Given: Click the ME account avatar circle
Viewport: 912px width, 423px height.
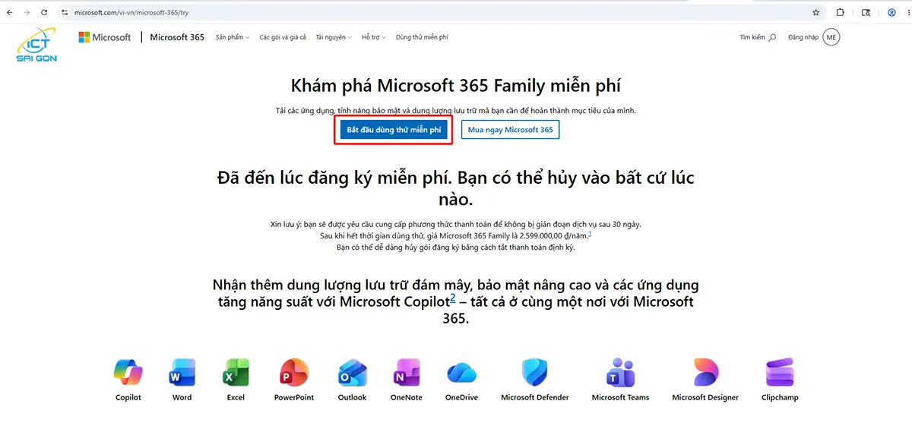Looking at the screenshot, I should point(831,37).
